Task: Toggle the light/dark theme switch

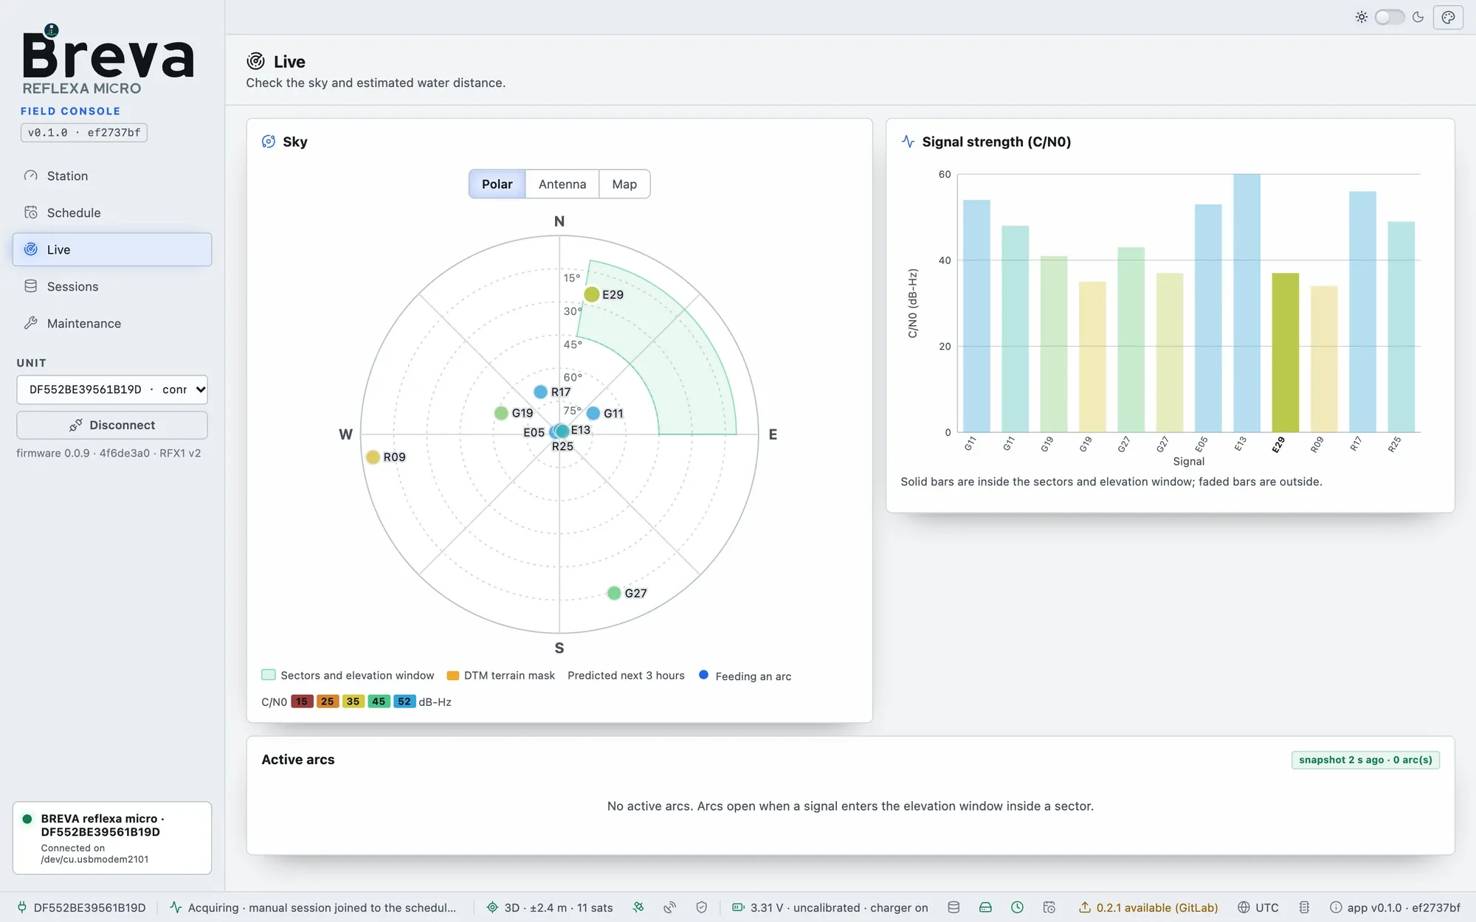Action: (1389, 17)
